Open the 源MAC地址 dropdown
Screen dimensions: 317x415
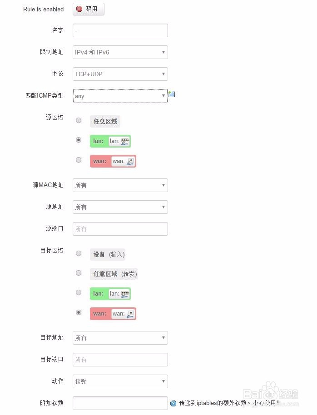coord(120,185)
